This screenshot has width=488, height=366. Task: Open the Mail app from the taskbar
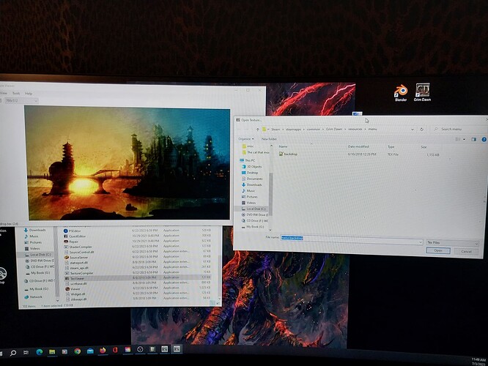[90, 351]
